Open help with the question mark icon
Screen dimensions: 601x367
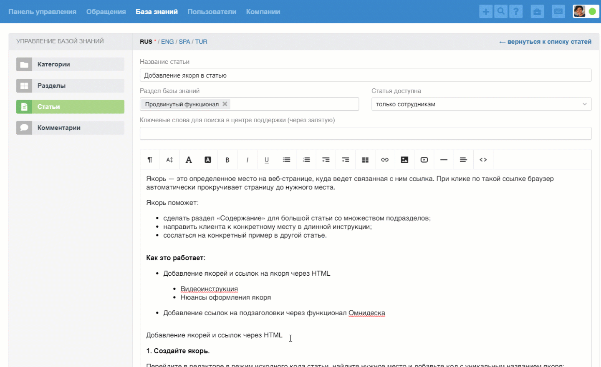pos(516,12)
